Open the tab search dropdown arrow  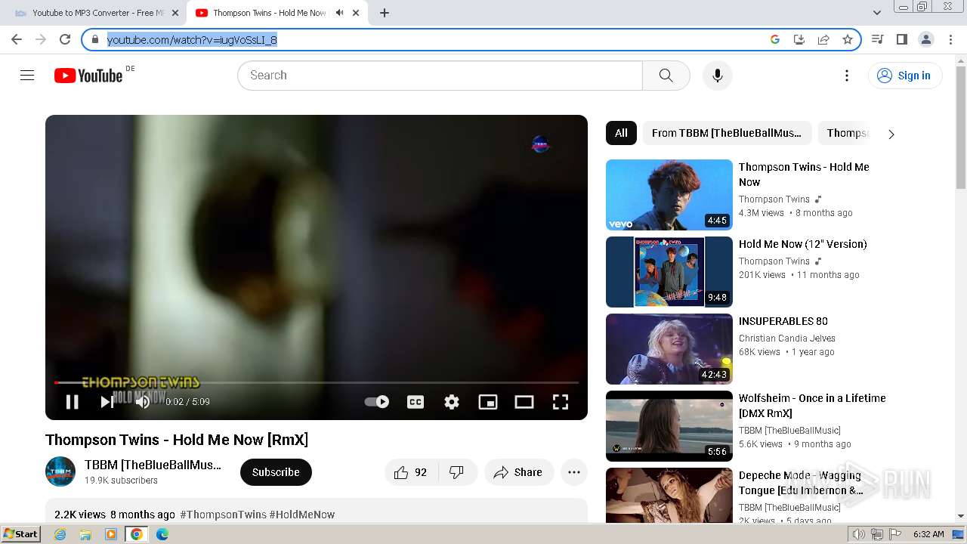(x=877, y=13)
